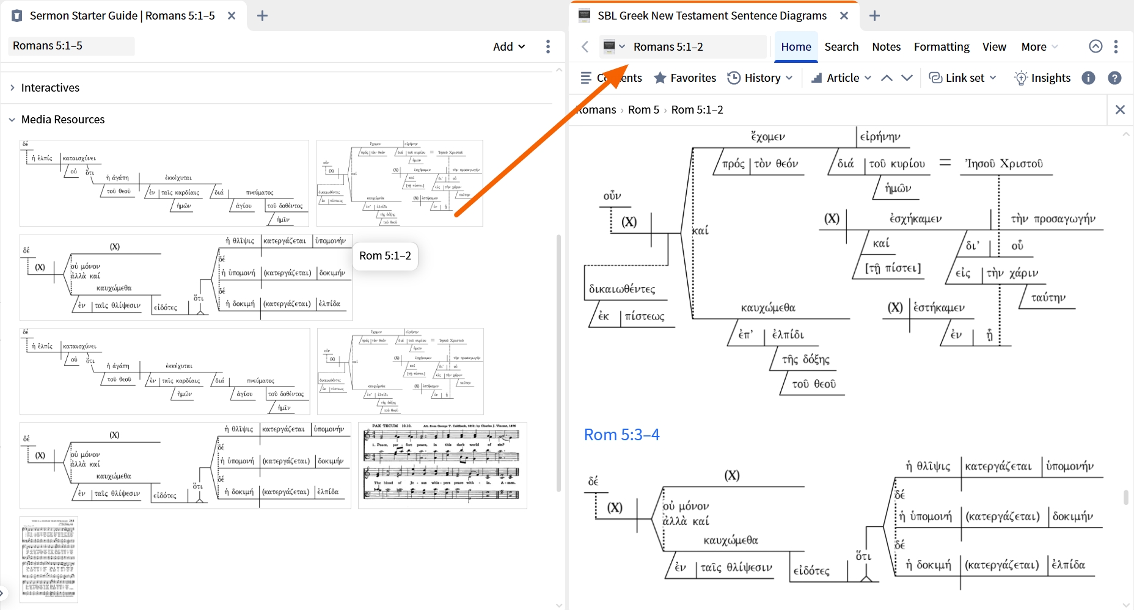Click the Romans 5:1–5 reference box
1134x610 pixels.
[x=71, y=46]
